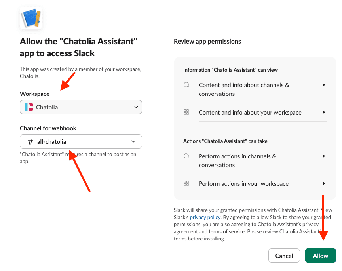The height and width of the screenshot is (271, 342).
Task: Click the Chatolia Assistant app icon
Action: (x=31, y=17)
